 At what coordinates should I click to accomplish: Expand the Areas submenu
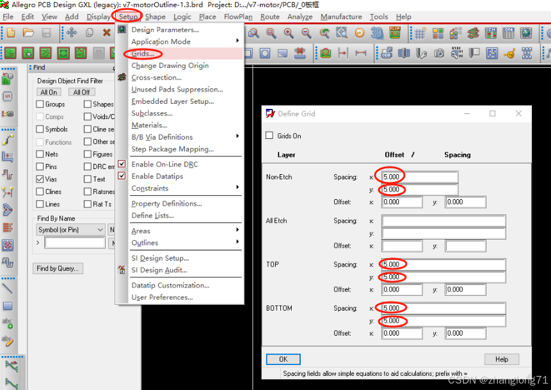[x=146, y=231]
